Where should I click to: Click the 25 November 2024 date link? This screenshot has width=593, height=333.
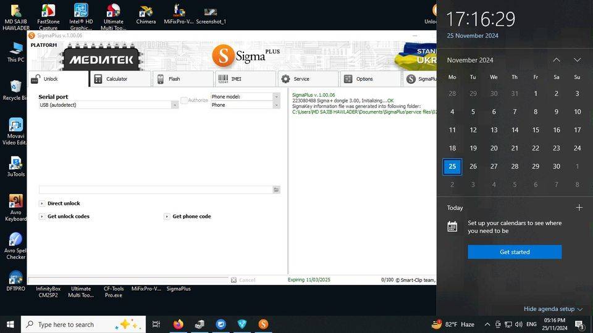tap(473, 36)
